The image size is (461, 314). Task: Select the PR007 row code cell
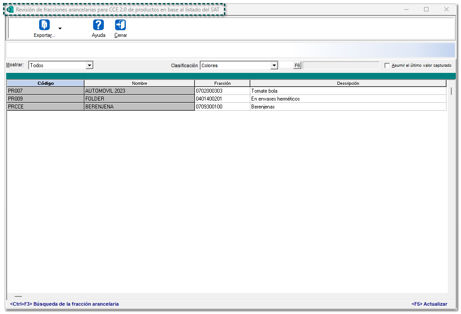click(x=45, y=91)
